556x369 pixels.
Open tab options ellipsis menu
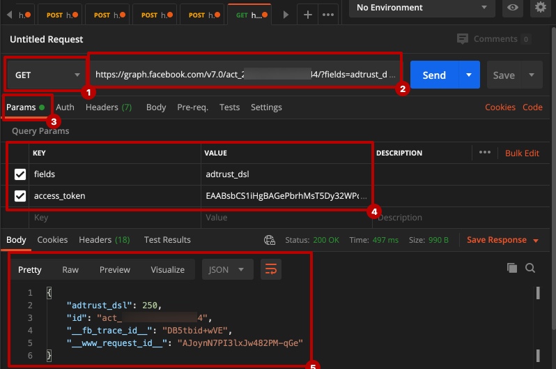328,15
